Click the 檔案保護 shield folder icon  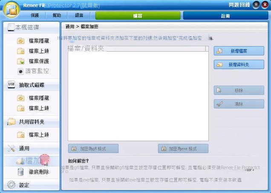tap(21, 61)
